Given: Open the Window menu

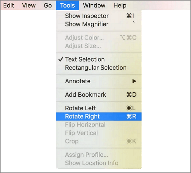Looking at the screenshot, I should (x=94, y=5).
